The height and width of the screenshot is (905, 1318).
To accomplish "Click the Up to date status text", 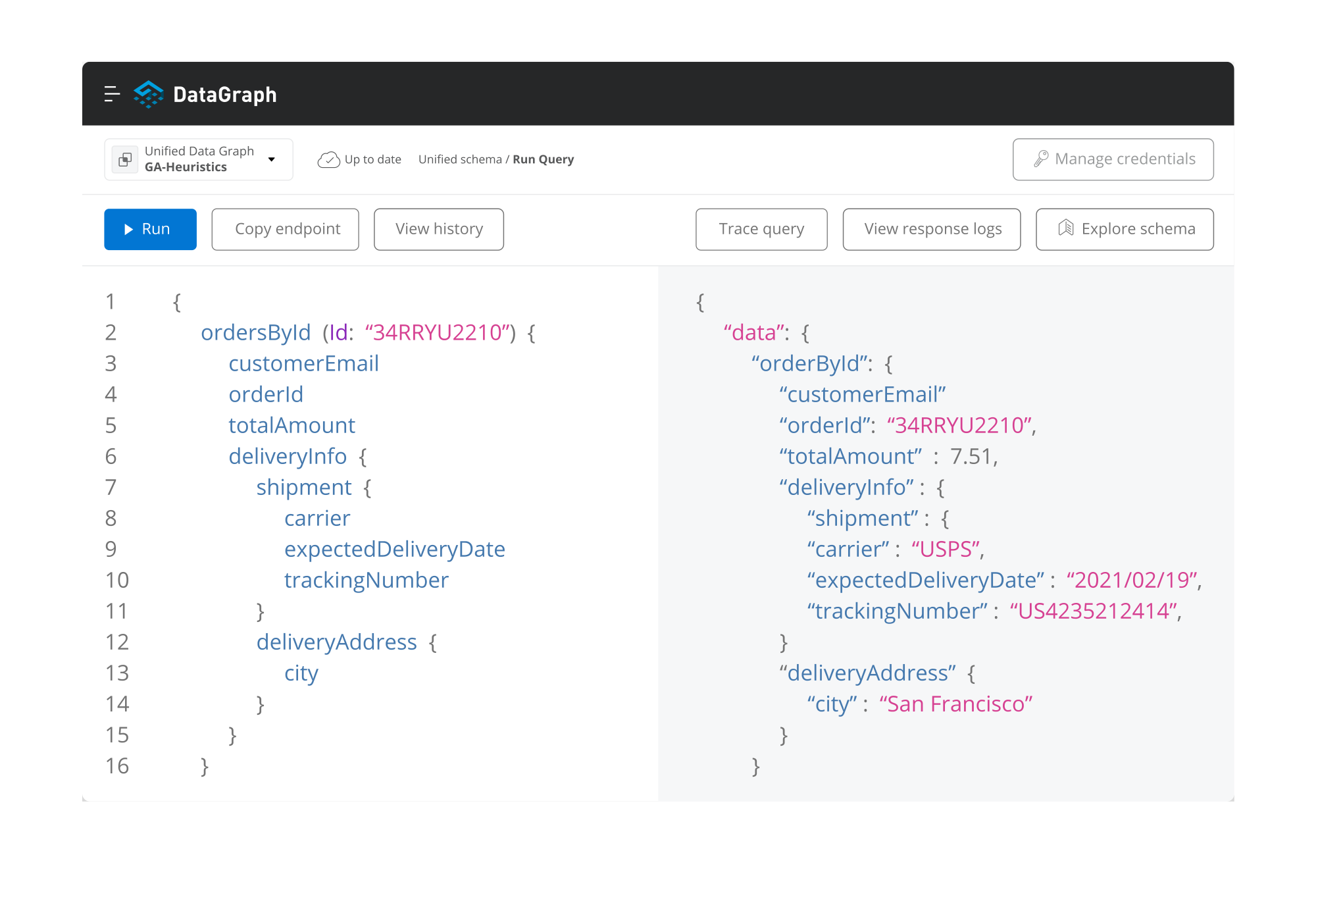I will coord(373,159).
